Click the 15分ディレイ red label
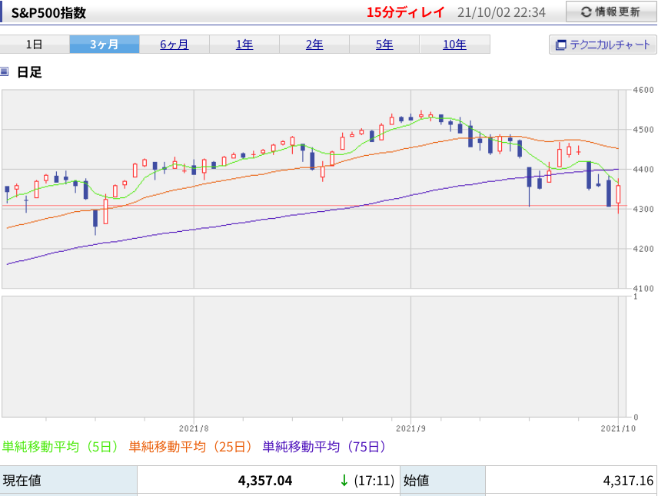This screenshot has height=496, width=658. pyautogui.click(x=405, y=12)
